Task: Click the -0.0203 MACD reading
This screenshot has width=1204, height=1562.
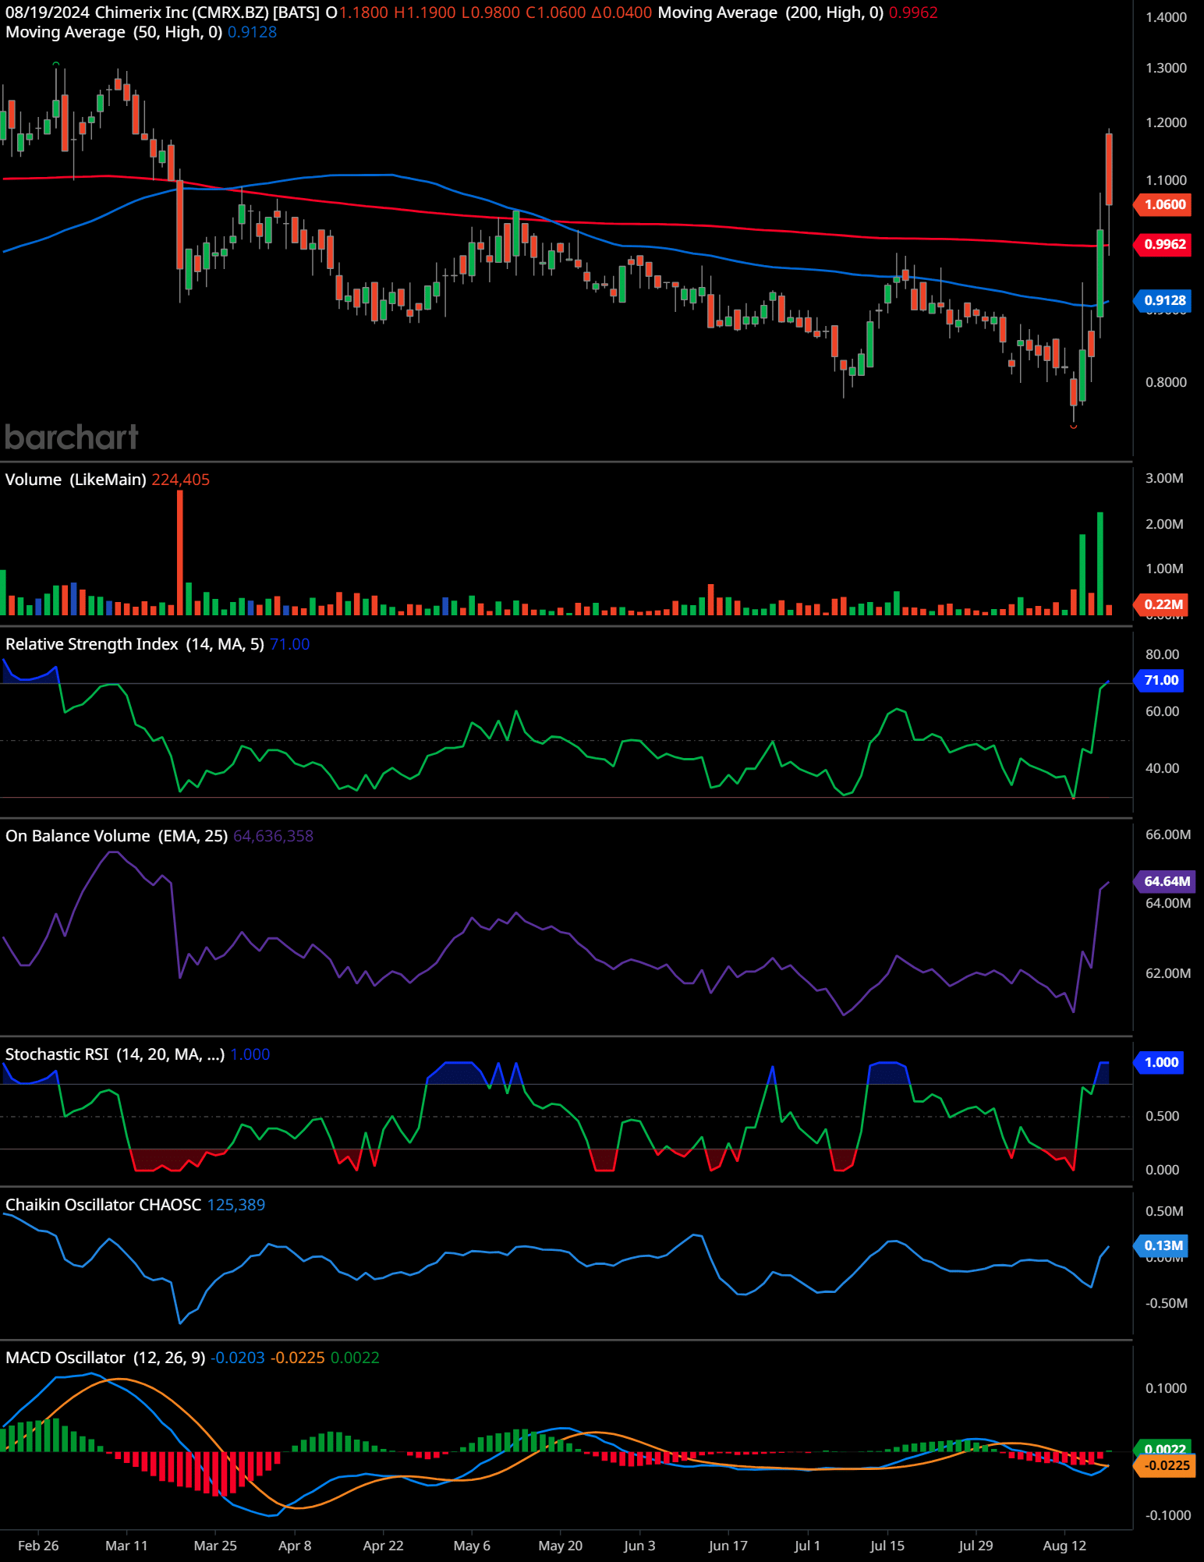Action: 238,1358
